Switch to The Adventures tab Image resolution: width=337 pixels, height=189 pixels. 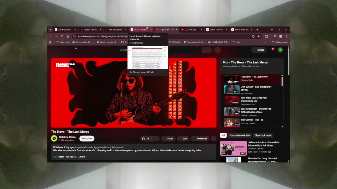pos(115,30)
